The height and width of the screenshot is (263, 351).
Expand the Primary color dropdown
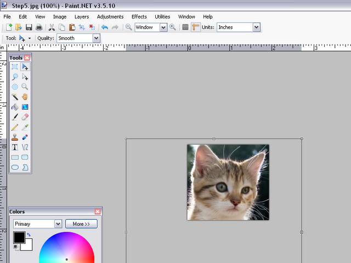coord(58,224)
